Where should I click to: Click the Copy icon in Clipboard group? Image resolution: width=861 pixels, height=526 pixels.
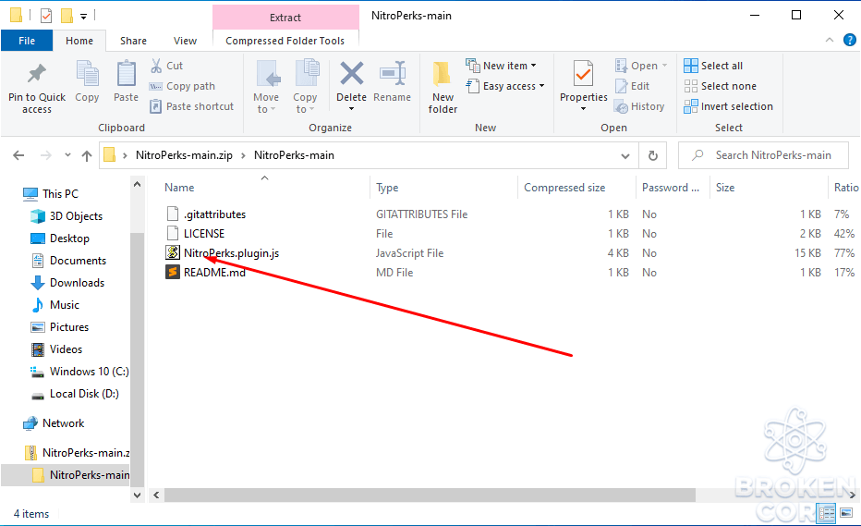click(x=87, y=74)
